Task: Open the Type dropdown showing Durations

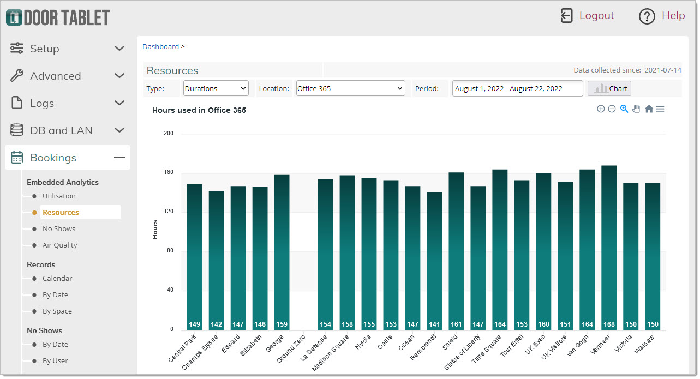Action: coord(216,88)
